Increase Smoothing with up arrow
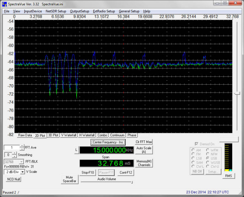Screen dimensions: 244x197 [14, 153]
